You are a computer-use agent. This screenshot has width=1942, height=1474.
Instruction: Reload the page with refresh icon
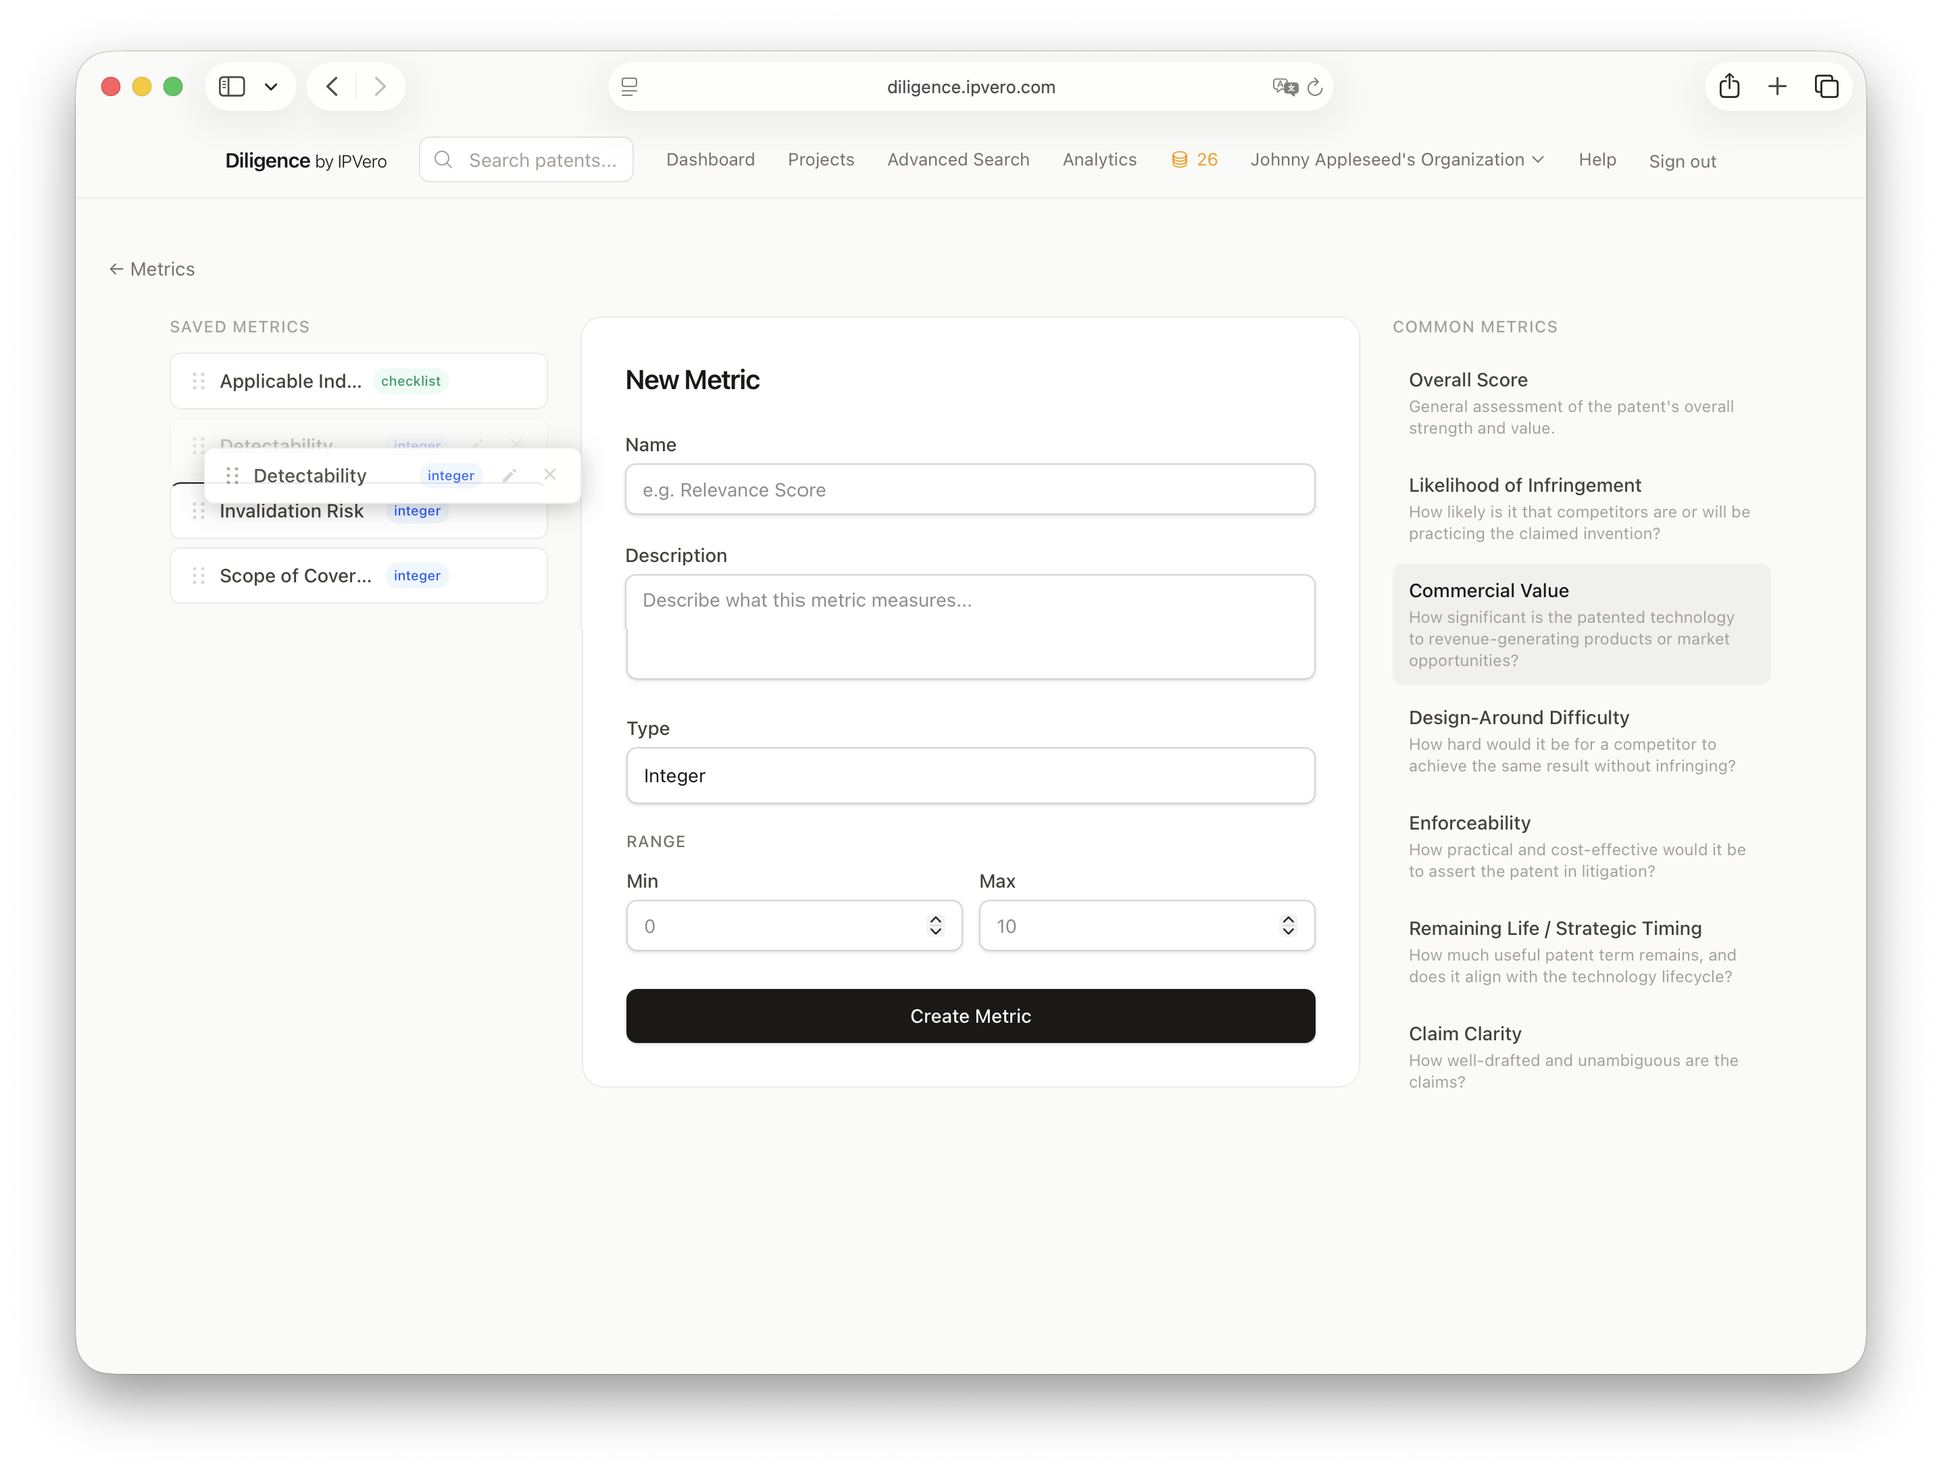pyautogui.click(x=1314, y=87)
